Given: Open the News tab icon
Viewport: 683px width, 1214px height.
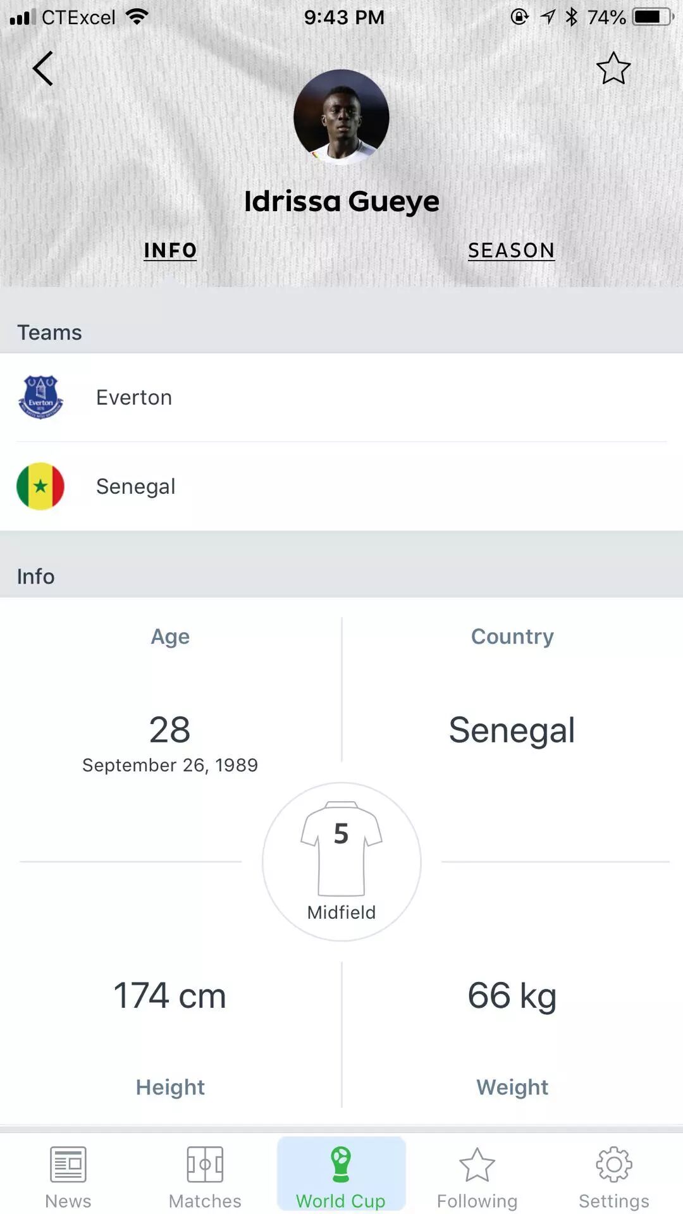Looking at the screenshot, I should coord(68,1164).
